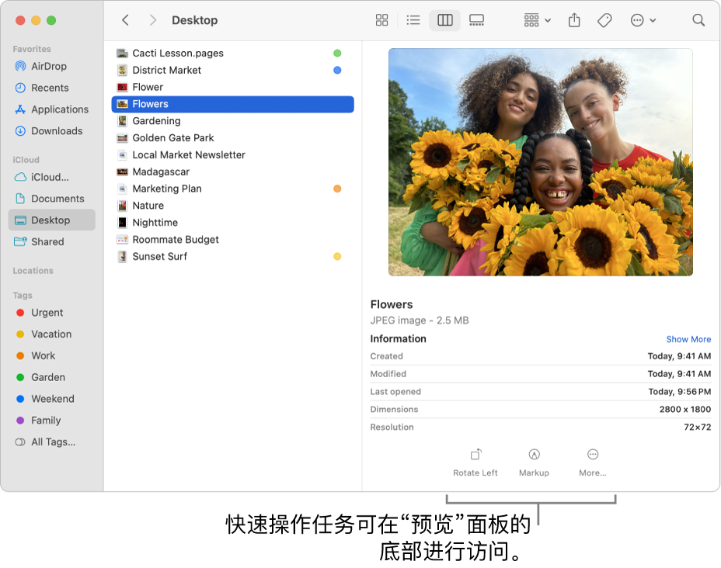Viewport: 721px width, 568px height.
Task: Click the Search magnifier icon
Action: 698,20
